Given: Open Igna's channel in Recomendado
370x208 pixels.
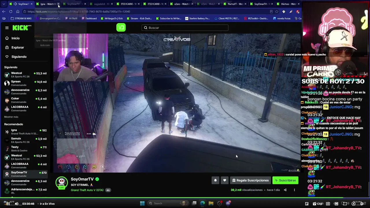Looking at the screenshot, I should [25, 132].
